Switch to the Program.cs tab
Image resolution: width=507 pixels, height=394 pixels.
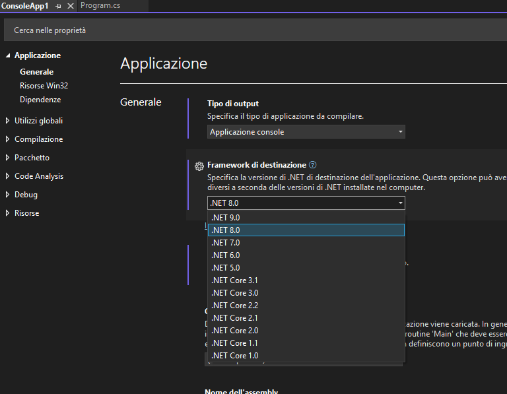tap(100, 6)
